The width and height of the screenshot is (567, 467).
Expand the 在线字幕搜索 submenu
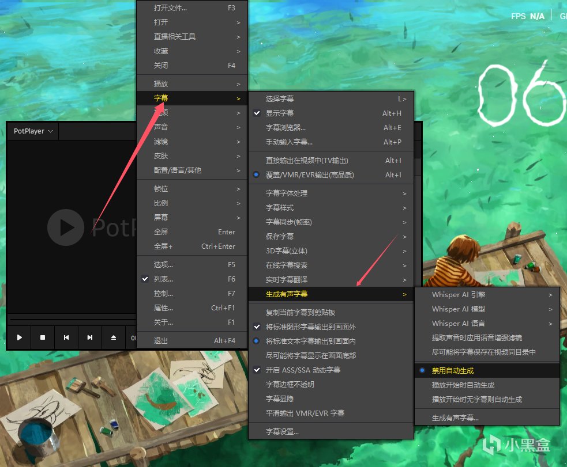tap(331, 265)
